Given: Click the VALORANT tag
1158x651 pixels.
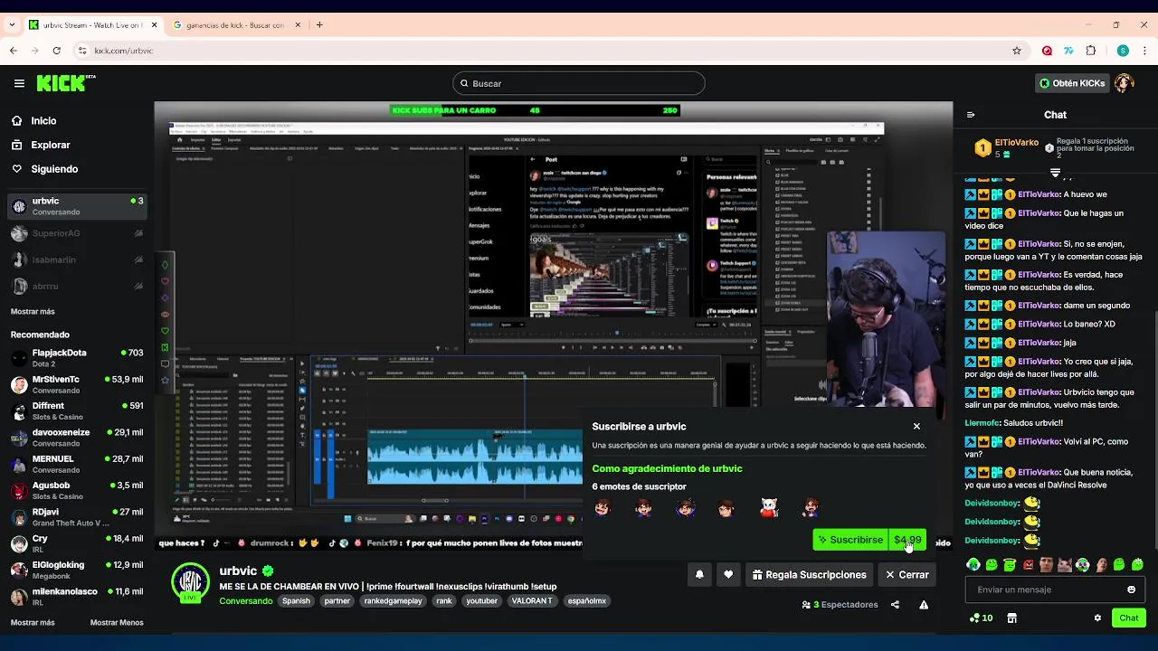Looking at the screenshot, I should (532, 601).
